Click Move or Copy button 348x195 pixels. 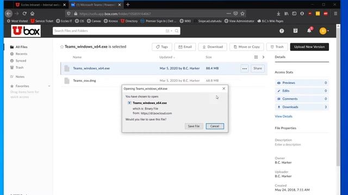pos(246,47)
